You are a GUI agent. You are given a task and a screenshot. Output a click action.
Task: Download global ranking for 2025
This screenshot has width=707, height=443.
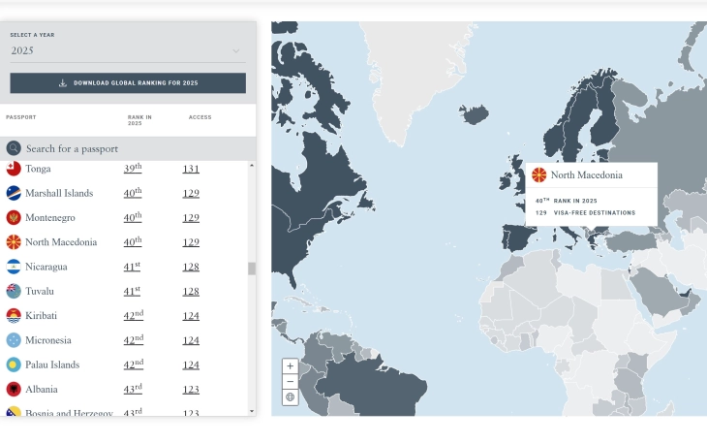pos(128,83)
